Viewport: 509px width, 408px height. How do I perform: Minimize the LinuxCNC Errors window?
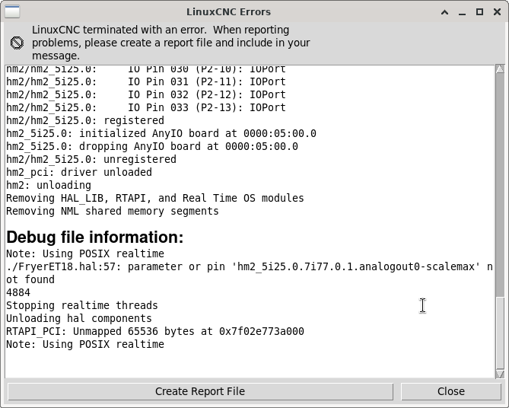(463, 11)
